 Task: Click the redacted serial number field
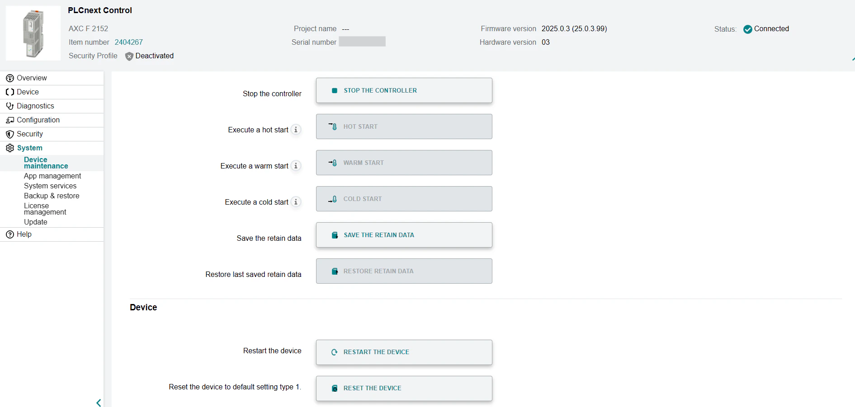[x=362, y=42]
